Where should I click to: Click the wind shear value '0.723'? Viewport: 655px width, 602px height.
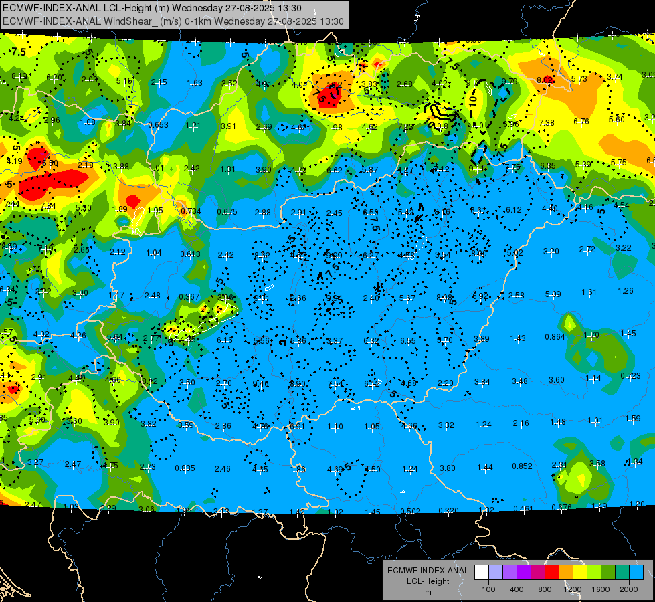630,376
